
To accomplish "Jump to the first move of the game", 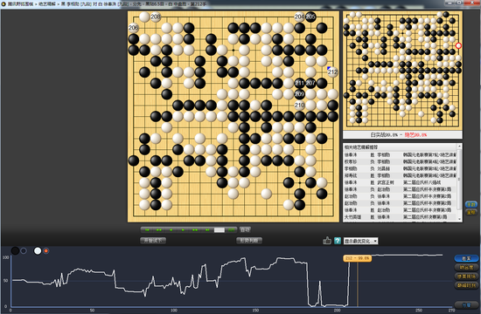I will 147,230.
